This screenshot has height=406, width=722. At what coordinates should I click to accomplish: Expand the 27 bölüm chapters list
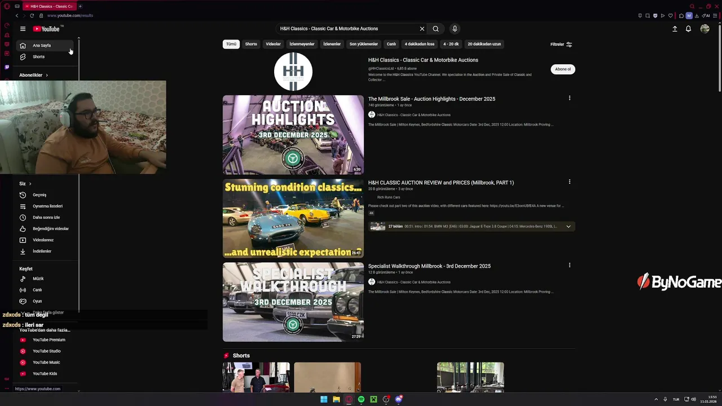click(568, 227)
